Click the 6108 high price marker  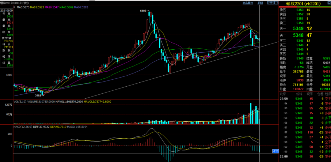143,11
